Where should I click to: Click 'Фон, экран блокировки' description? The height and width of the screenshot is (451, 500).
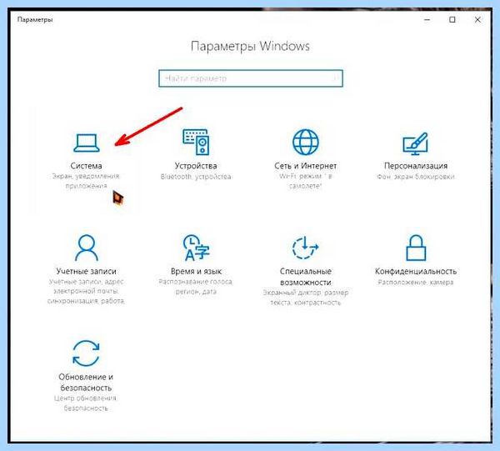tap(416, 177)
